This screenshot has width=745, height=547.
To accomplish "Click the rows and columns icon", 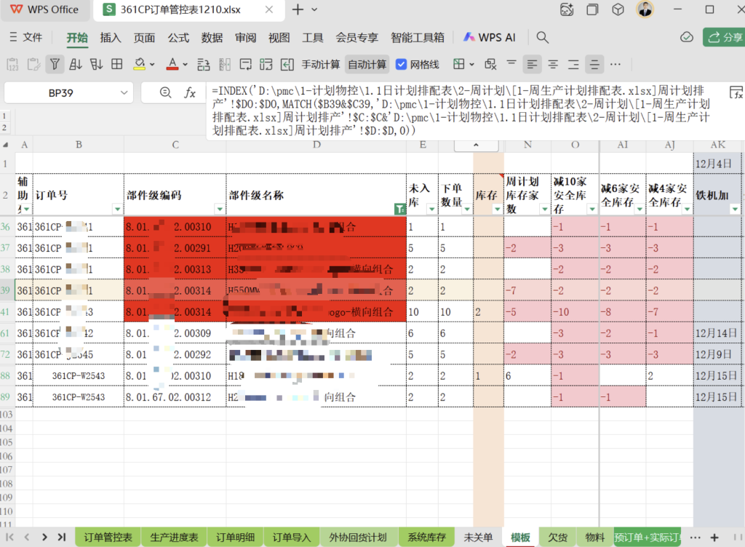I will pos(204,64).
